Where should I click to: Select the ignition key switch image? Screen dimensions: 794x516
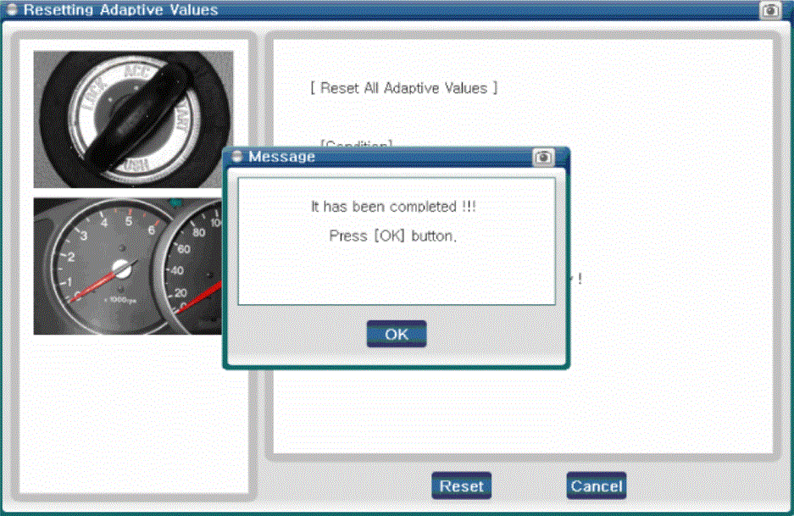point(133,119)
